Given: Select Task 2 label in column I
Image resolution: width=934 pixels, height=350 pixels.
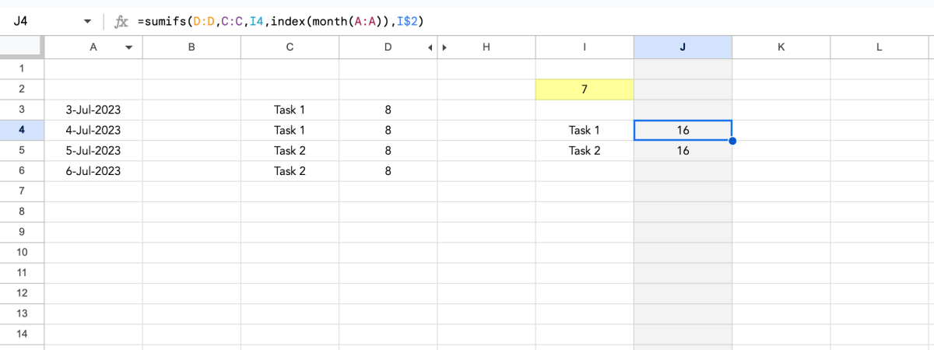Looking at the screenshot, I should [x=585, y=150].
